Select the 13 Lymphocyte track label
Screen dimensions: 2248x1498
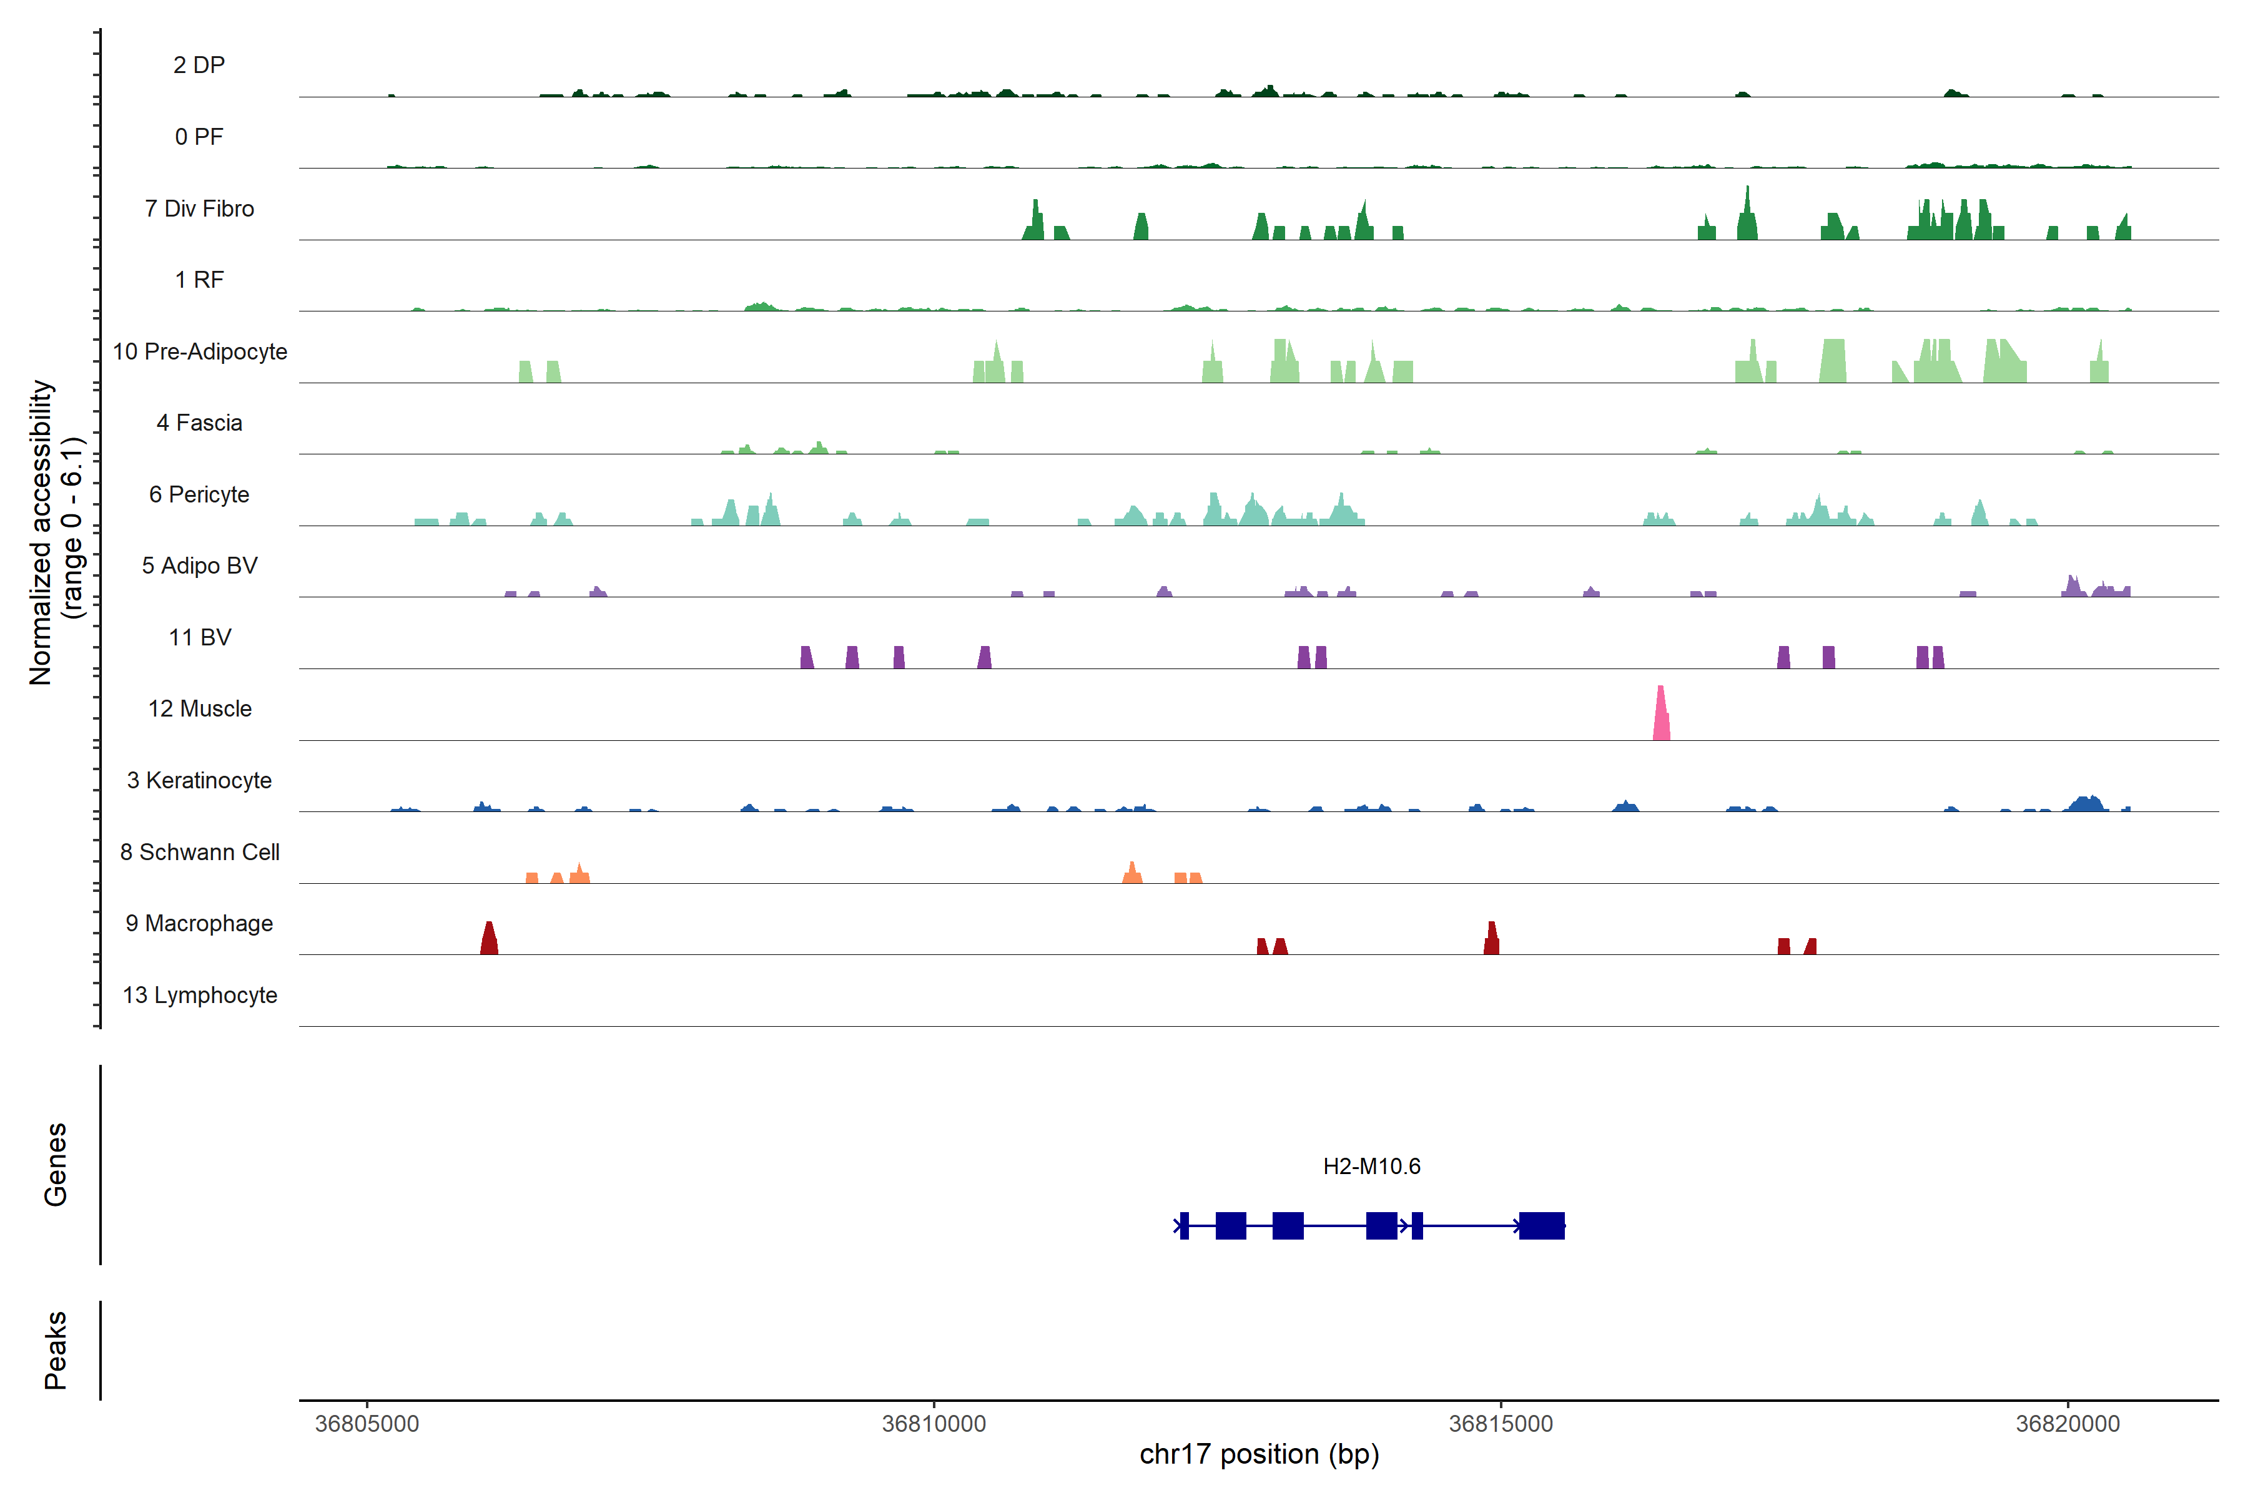point(200,996)
